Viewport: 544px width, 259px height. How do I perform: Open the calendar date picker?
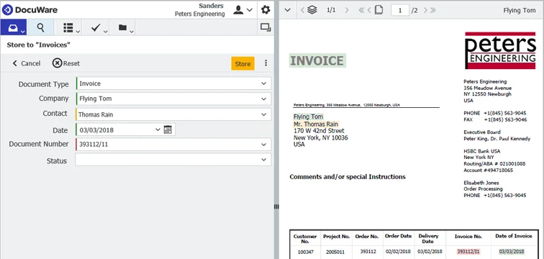click(x=168, y=129)
